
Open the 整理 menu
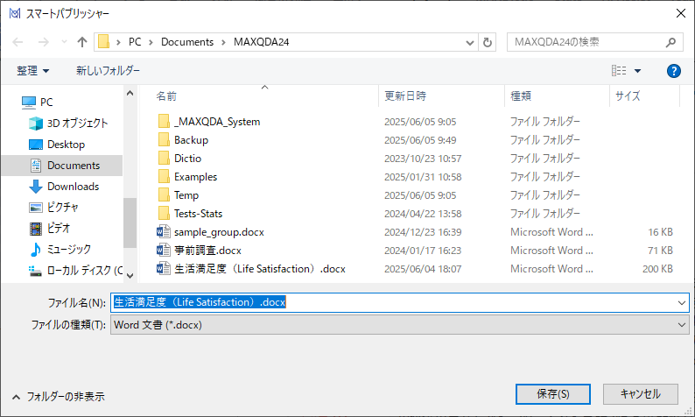(x=32, y=71)
